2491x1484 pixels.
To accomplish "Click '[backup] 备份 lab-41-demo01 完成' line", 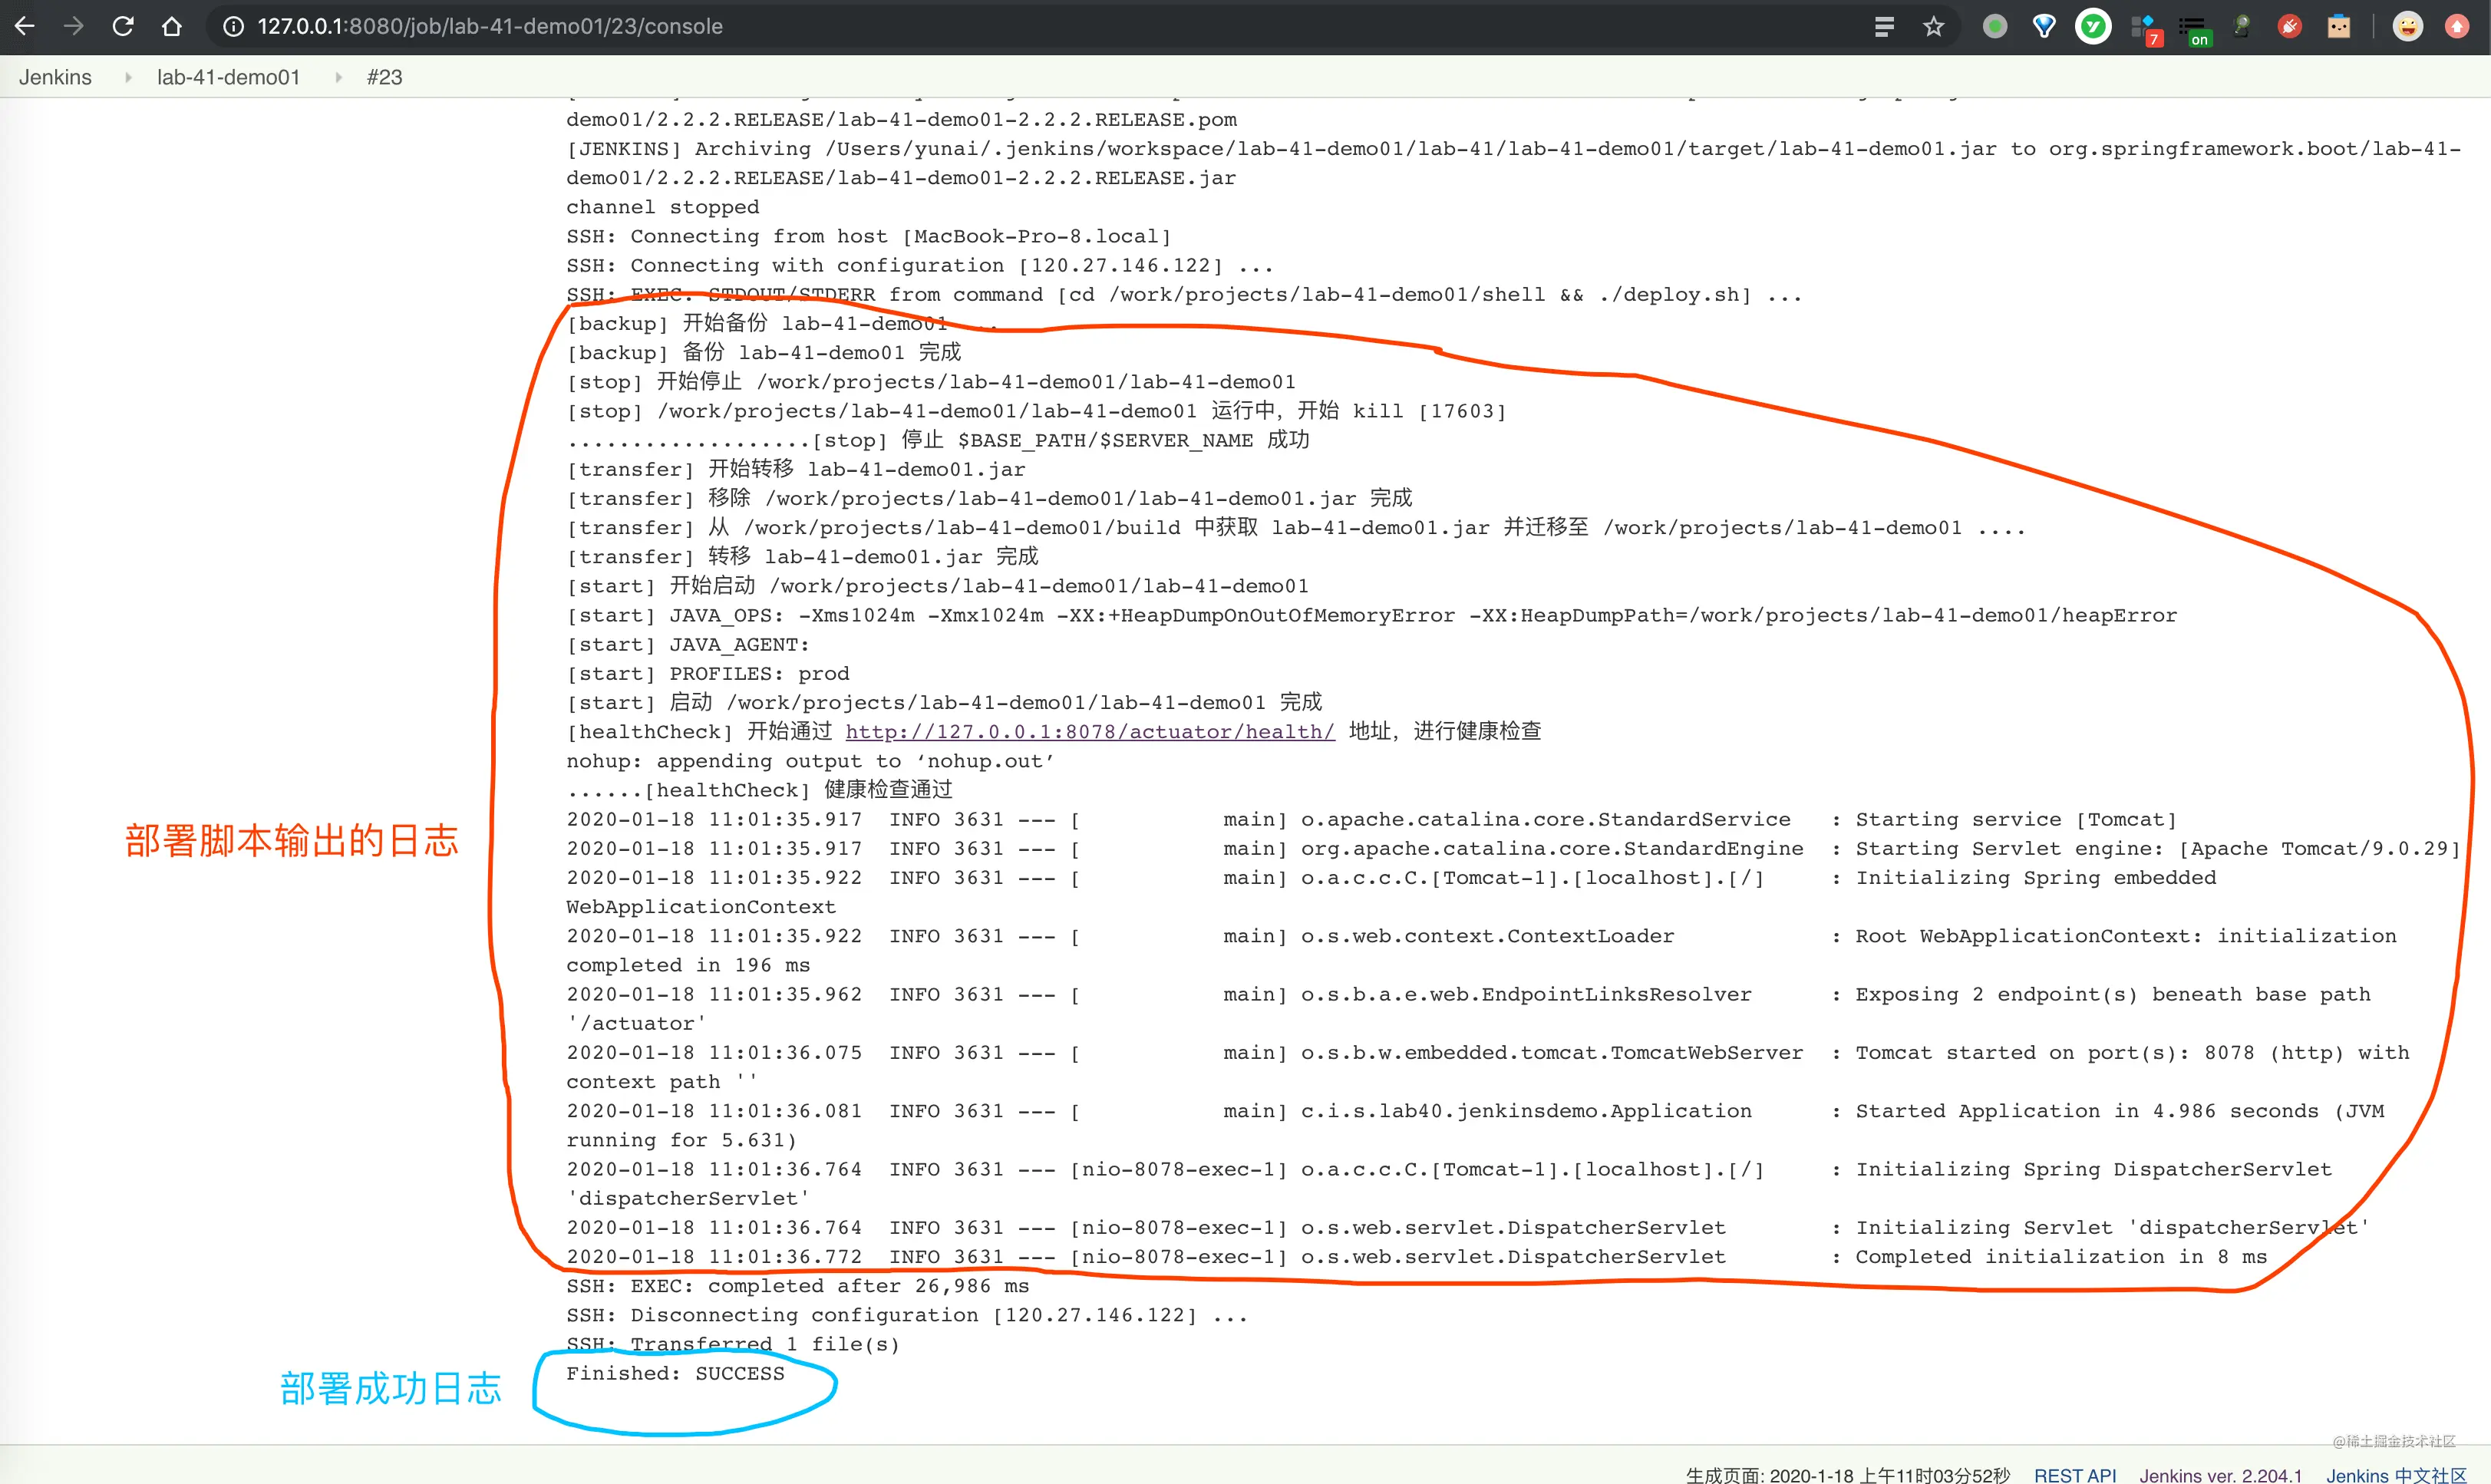I will (x=763, y=352).
